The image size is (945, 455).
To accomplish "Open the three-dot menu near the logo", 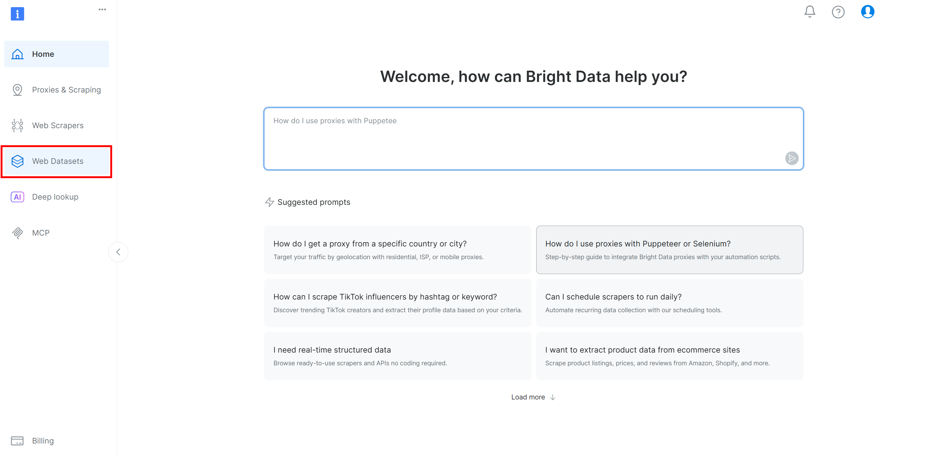I will (x=102, y=9).
